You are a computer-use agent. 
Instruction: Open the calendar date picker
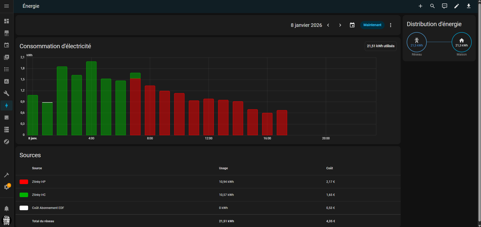tap(352, 25)
